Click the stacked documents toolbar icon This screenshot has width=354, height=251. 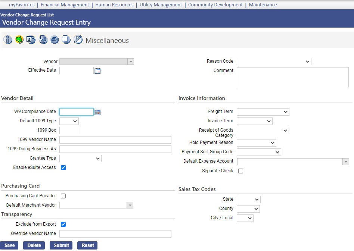(x=66, y=40)
